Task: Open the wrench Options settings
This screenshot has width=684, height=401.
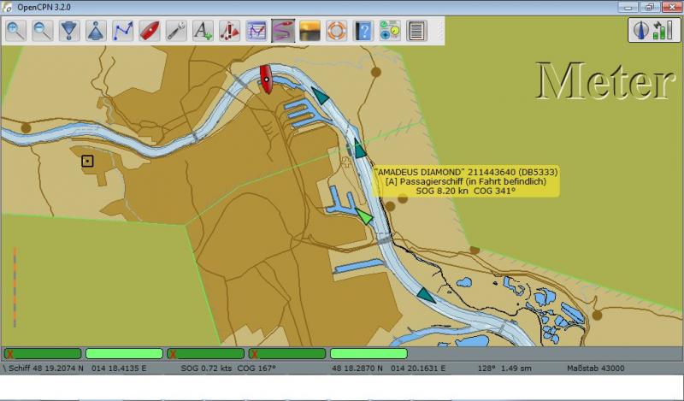Action: pos(175,32)
